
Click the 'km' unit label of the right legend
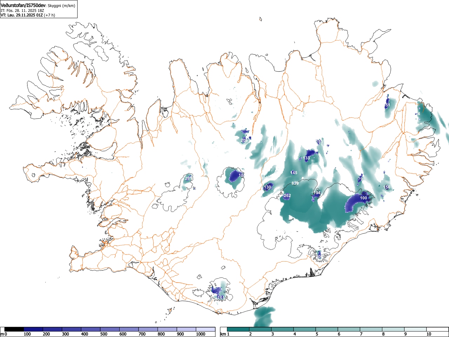pyautogui.click(x=223, y=334)
